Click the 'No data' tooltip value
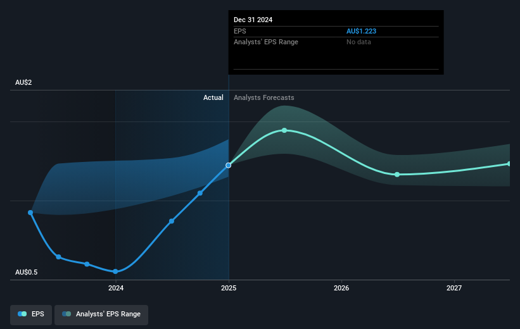The height and width of the screenshot is (329, 520). [358, 42]
